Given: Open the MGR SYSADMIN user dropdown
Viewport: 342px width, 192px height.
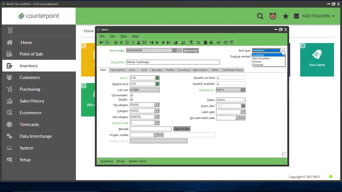Looking at the screenshot, I should coord(318,16).
